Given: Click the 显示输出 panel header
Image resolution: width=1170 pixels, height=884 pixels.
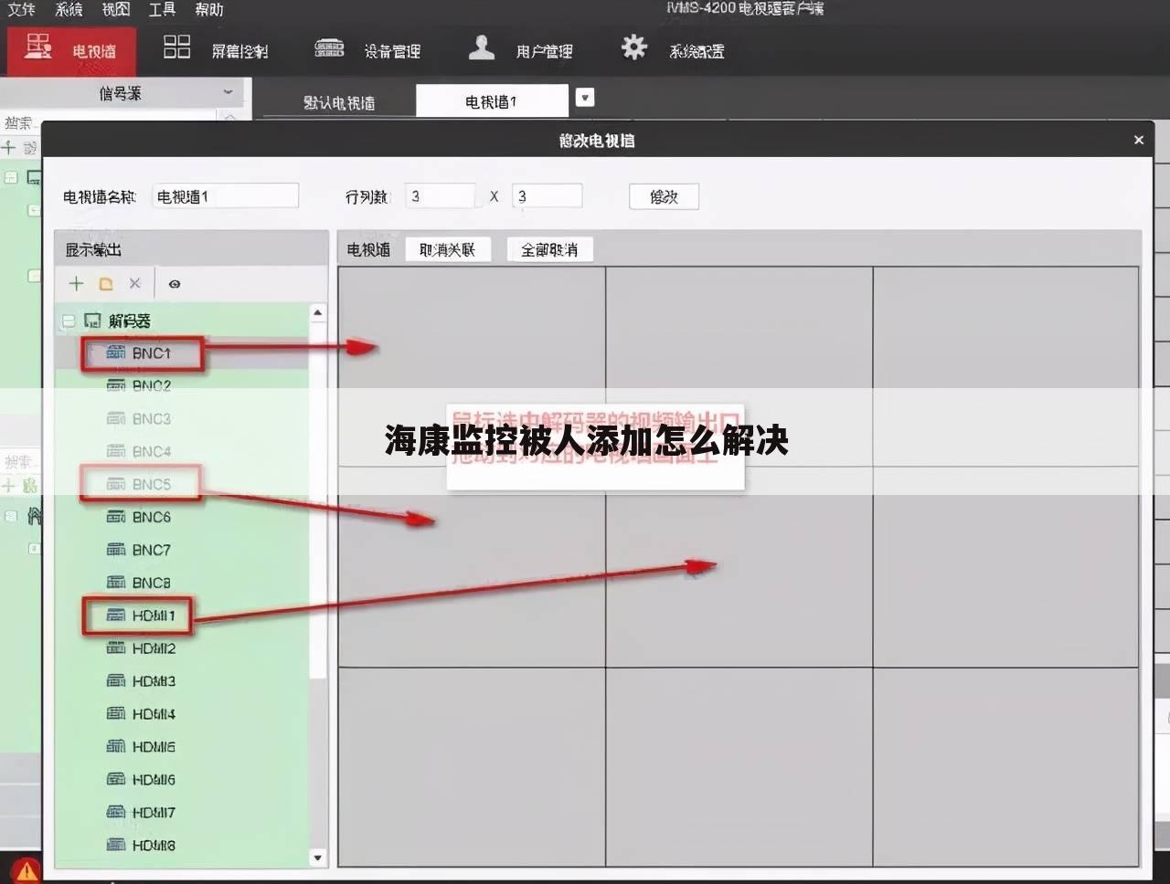Looking at the screenshot, I should point(191,249).
